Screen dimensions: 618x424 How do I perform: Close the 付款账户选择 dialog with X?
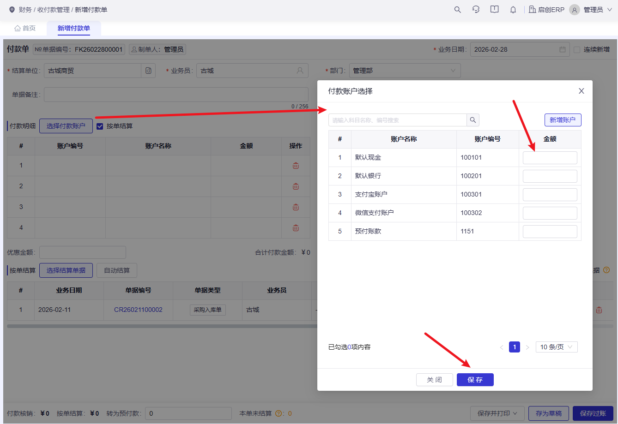582,91
